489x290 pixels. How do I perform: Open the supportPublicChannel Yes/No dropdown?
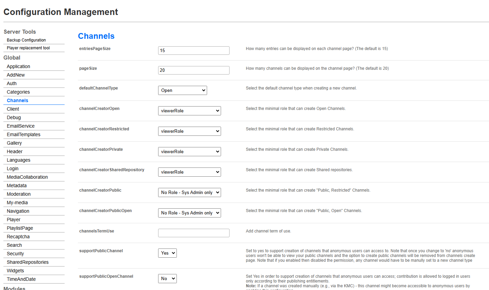[x=167, y=253]
